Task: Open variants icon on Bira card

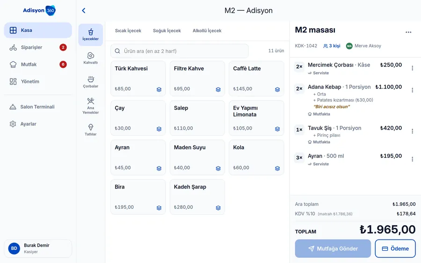Action: coord(159,208)
